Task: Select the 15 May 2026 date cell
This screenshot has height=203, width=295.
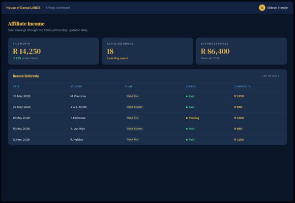Action: pyautogui.click(x=22, y=129)
